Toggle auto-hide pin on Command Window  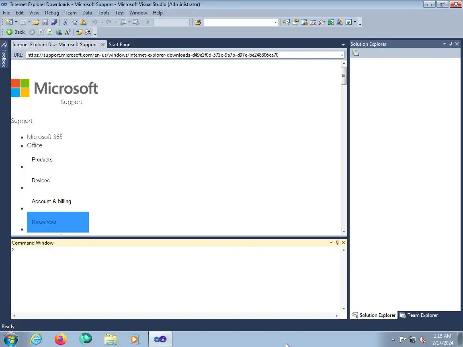click(337, 242)
